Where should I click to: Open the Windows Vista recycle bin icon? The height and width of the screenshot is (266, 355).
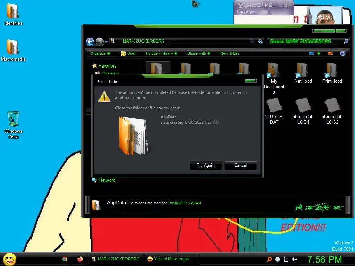(13, 124)
